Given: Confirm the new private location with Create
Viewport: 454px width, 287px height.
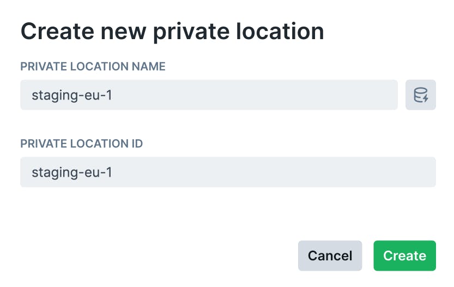Looking at the screenshot, I should 404,255.
